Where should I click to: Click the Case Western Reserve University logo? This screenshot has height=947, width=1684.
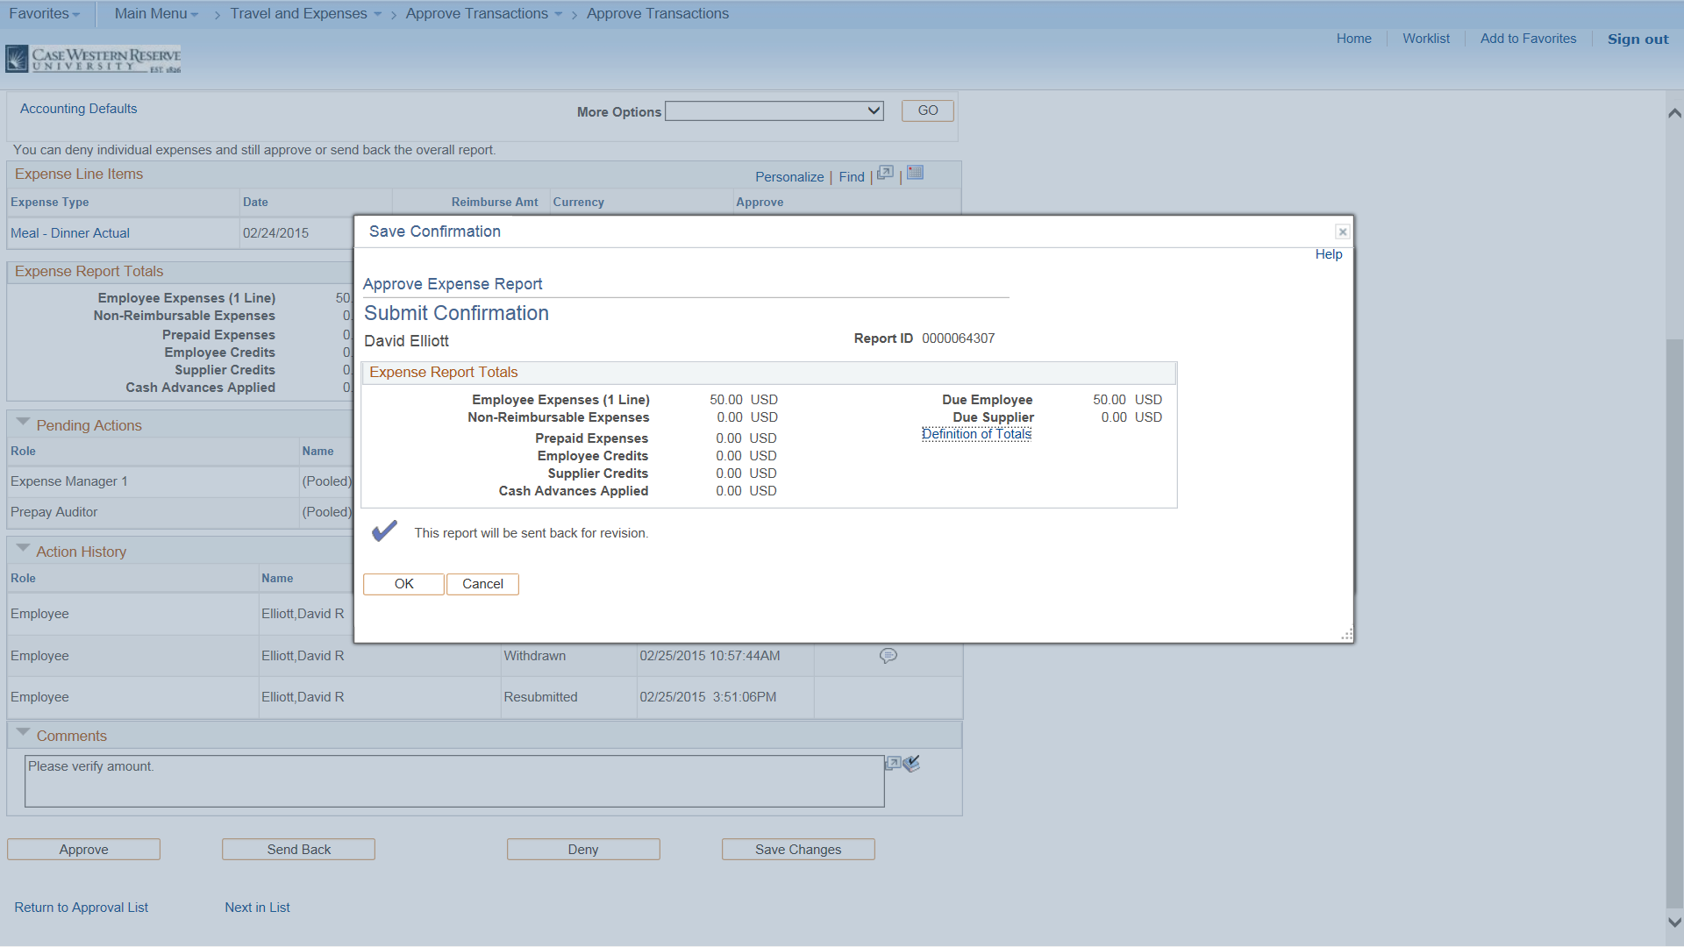(x=93, y=58)
